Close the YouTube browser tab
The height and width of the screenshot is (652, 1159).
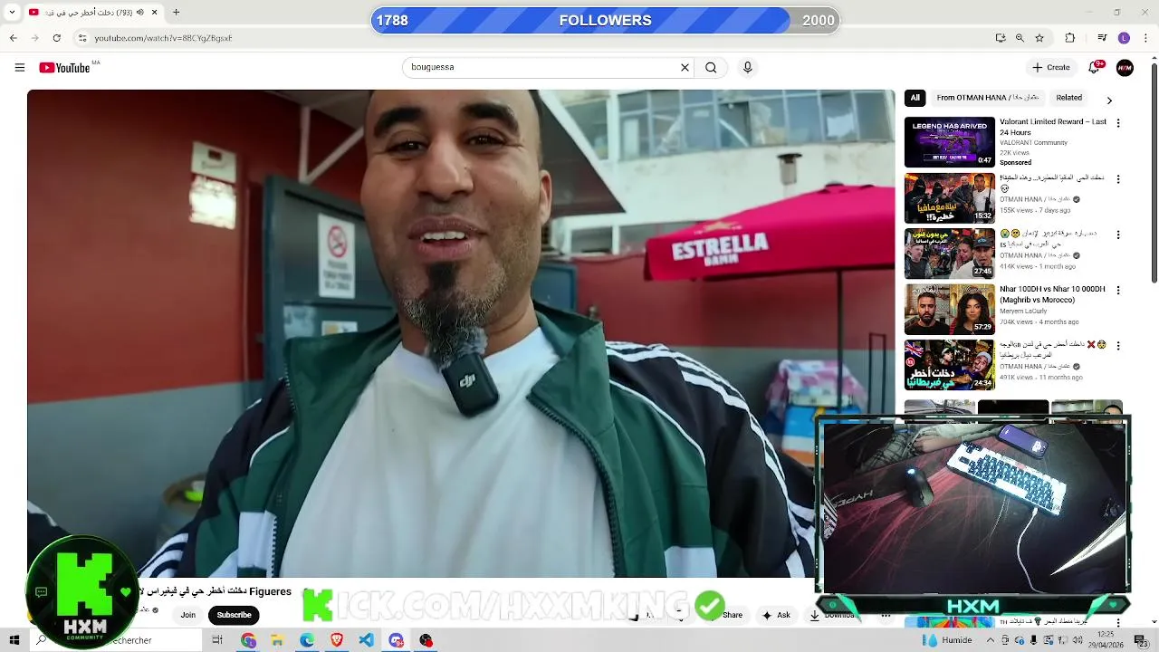tap(154, 12)
